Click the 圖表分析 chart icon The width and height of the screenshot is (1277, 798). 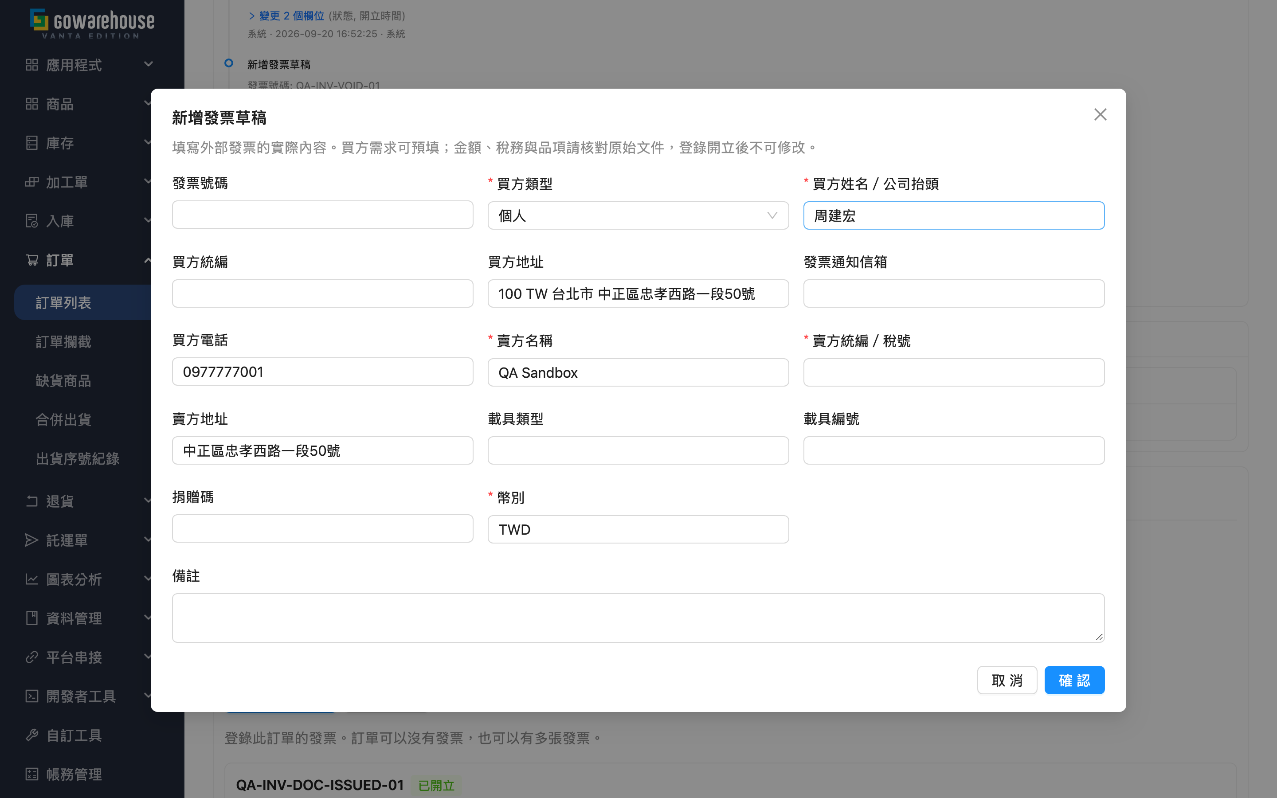(x=31, y=579)
